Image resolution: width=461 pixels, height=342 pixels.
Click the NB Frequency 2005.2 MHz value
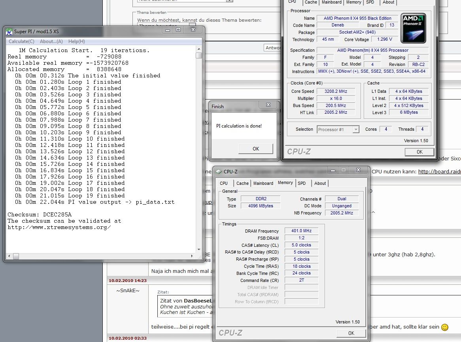click(342, 213)
